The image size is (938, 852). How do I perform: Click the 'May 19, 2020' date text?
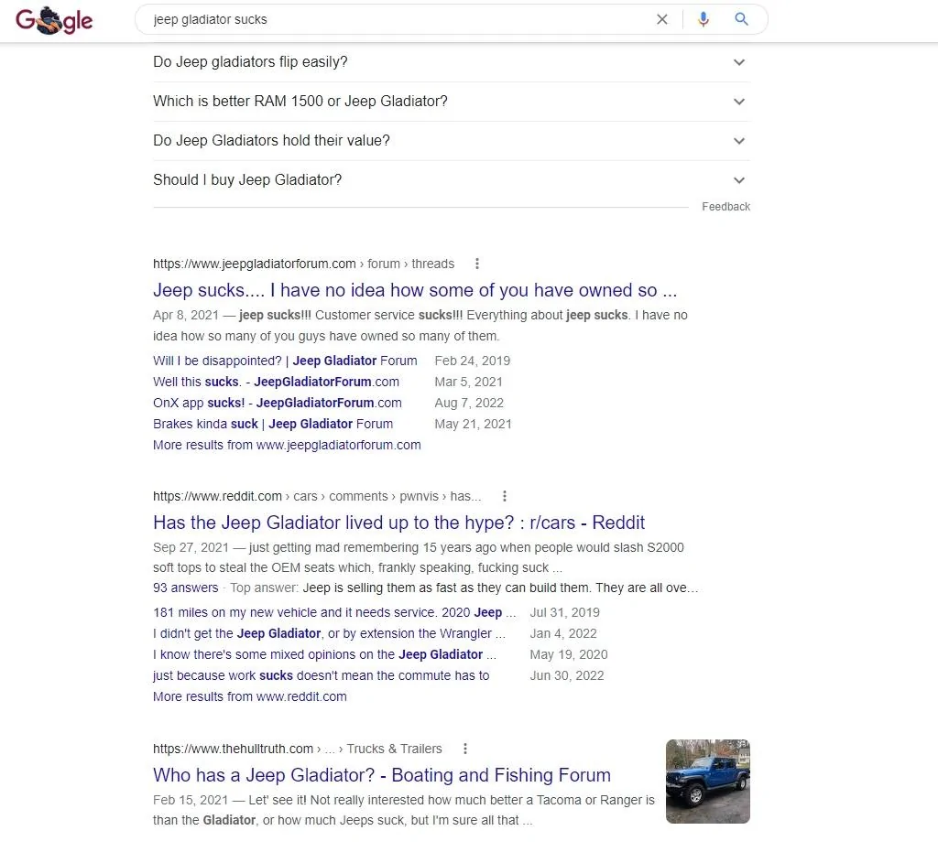coord(568,654)
